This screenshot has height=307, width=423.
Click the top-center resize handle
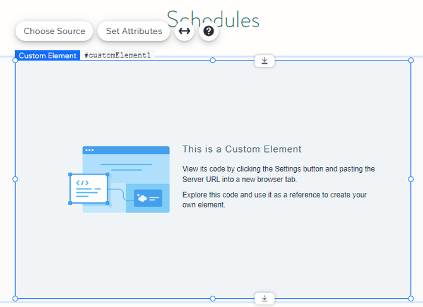point(213,61)
